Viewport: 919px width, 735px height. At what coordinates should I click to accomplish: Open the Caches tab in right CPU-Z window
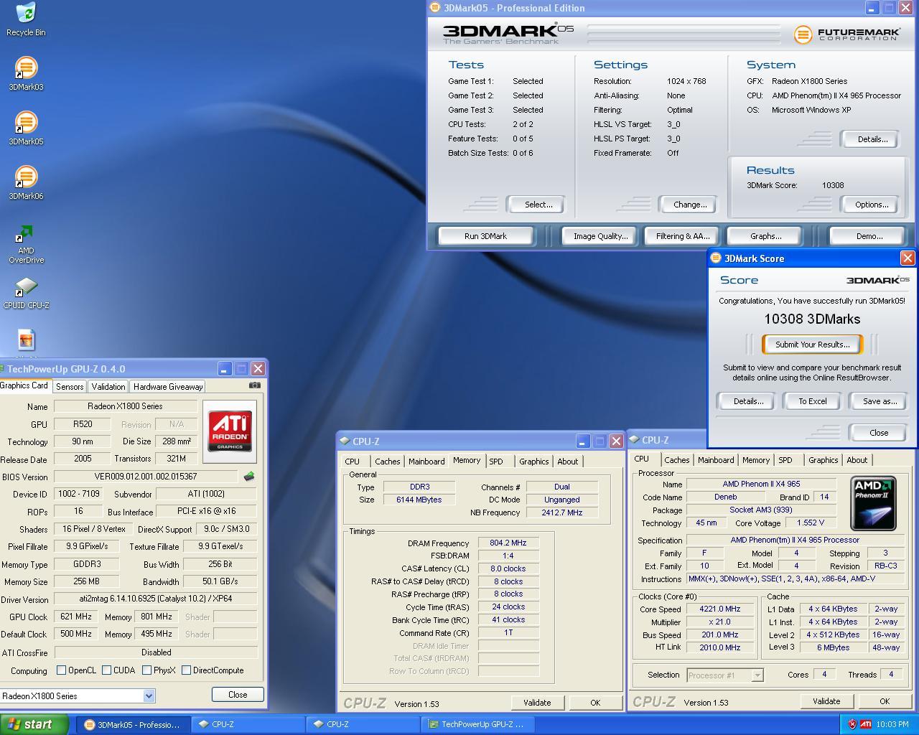click(676, 460)
